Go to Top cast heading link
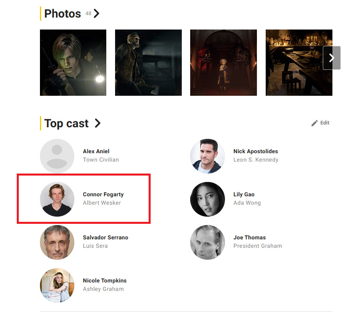 pyautogui.click(x=66, y=123)
